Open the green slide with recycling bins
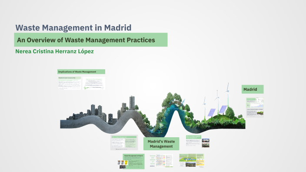This screenshot has height=172, width=306. [131, 161]
